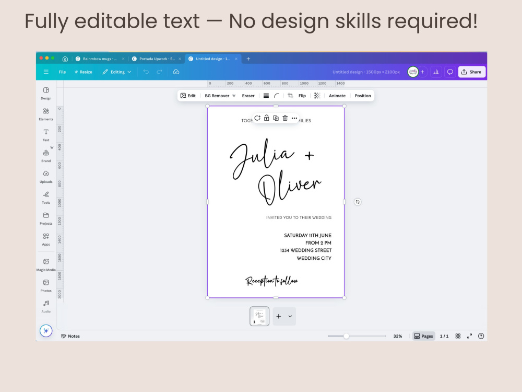This screenshot has width=522, height=392.
Task: Open the Tools panel in the sidebar
Action: pos(46,198)
